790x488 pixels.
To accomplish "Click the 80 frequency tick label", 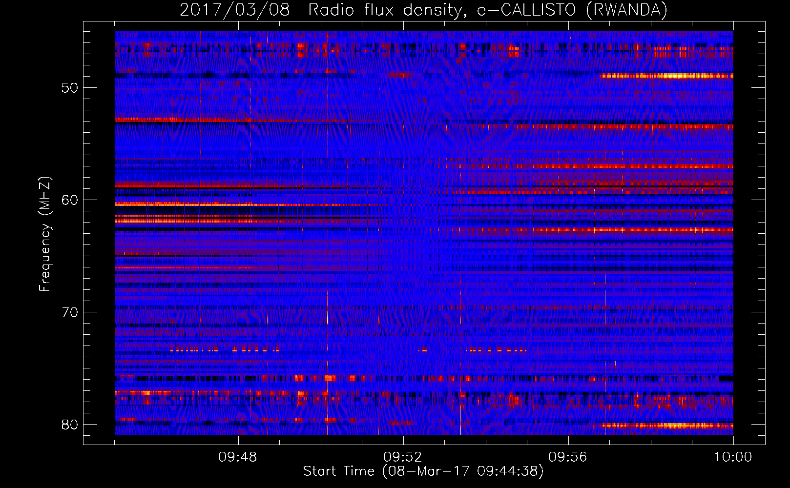I will (70, 425).
